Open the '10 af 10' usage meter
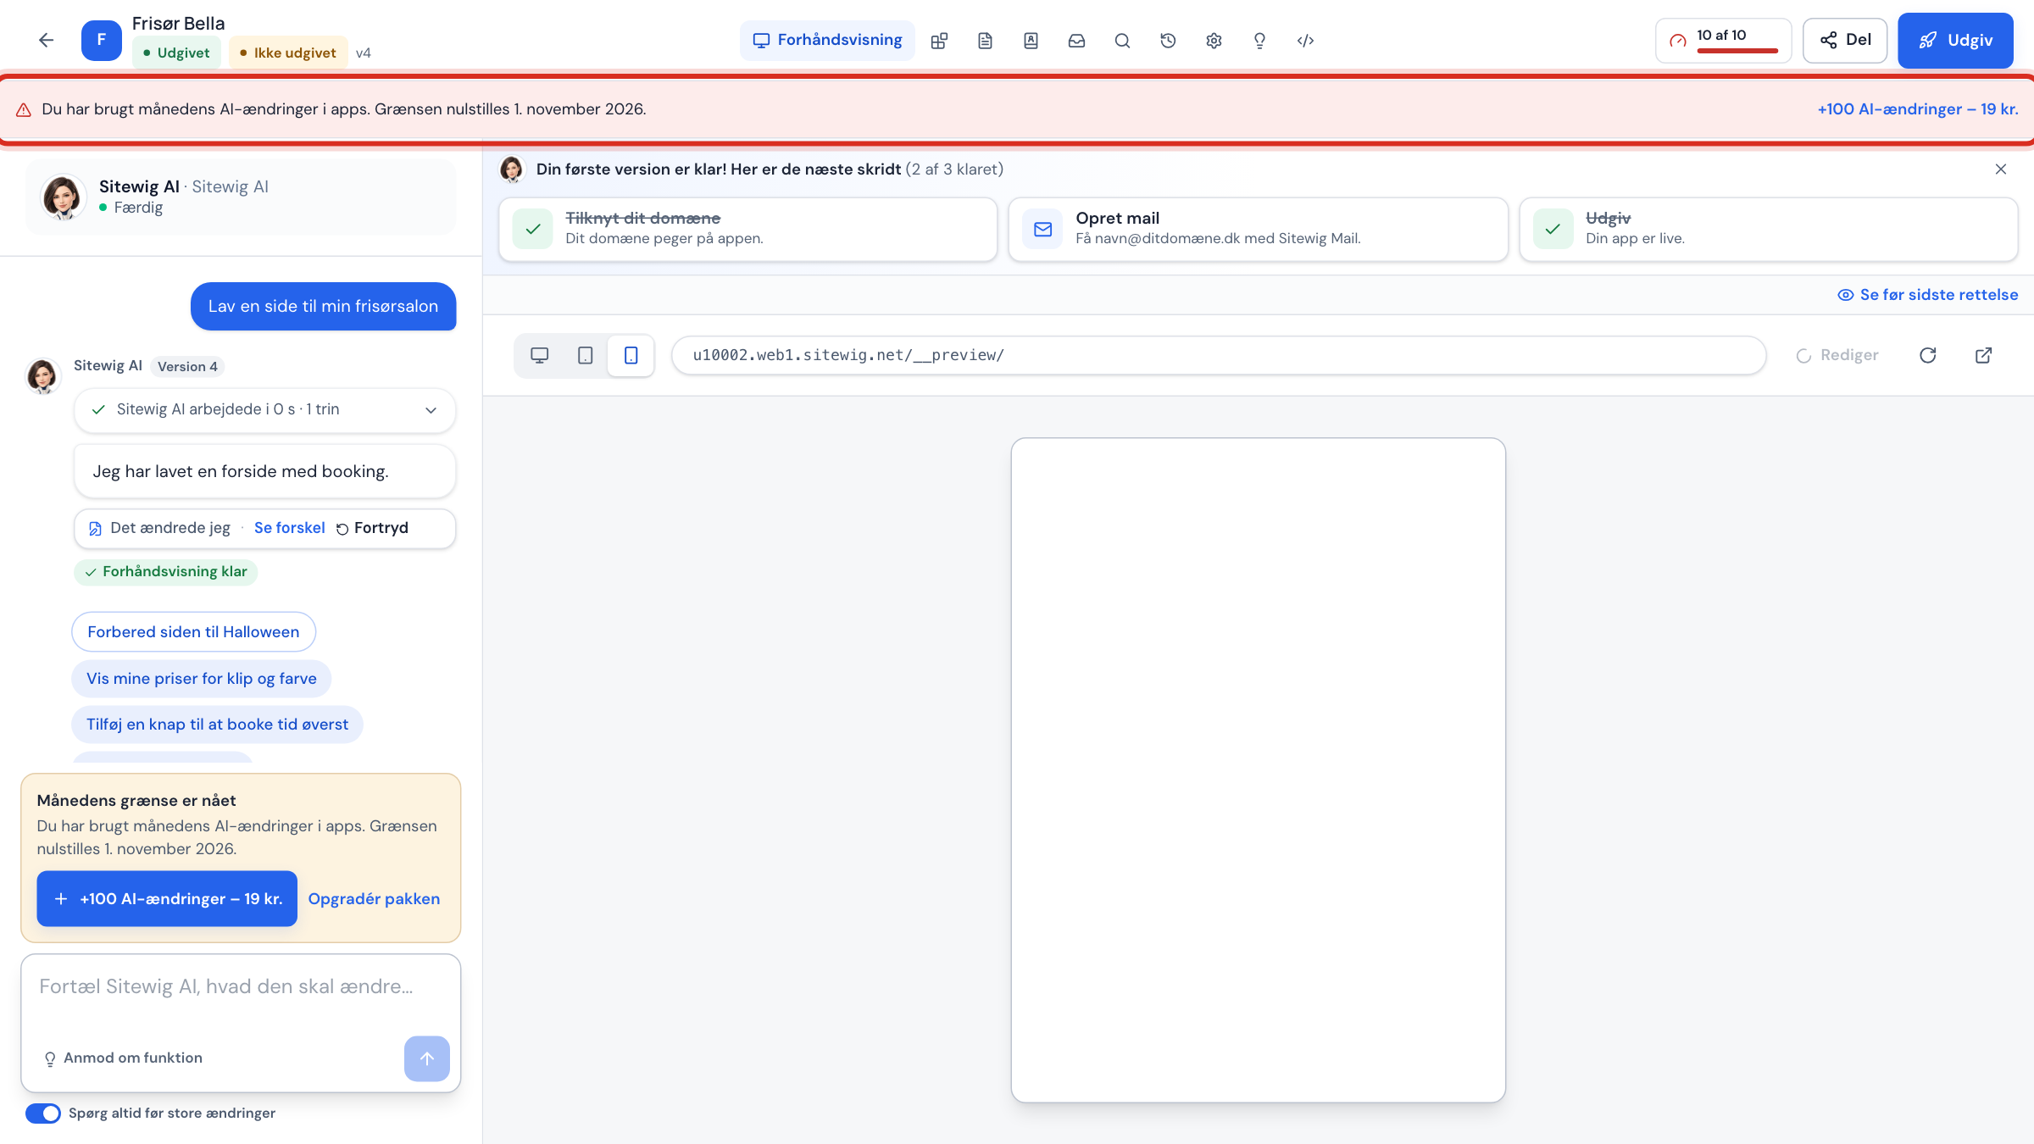The image size is (2034, 1144). pyautogui.click(x=1723, y=40)
